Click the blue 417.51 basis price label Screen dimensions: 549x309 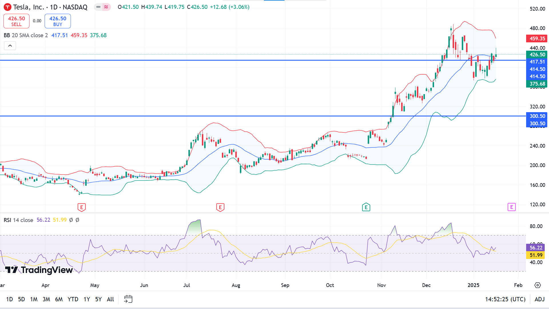537,62
